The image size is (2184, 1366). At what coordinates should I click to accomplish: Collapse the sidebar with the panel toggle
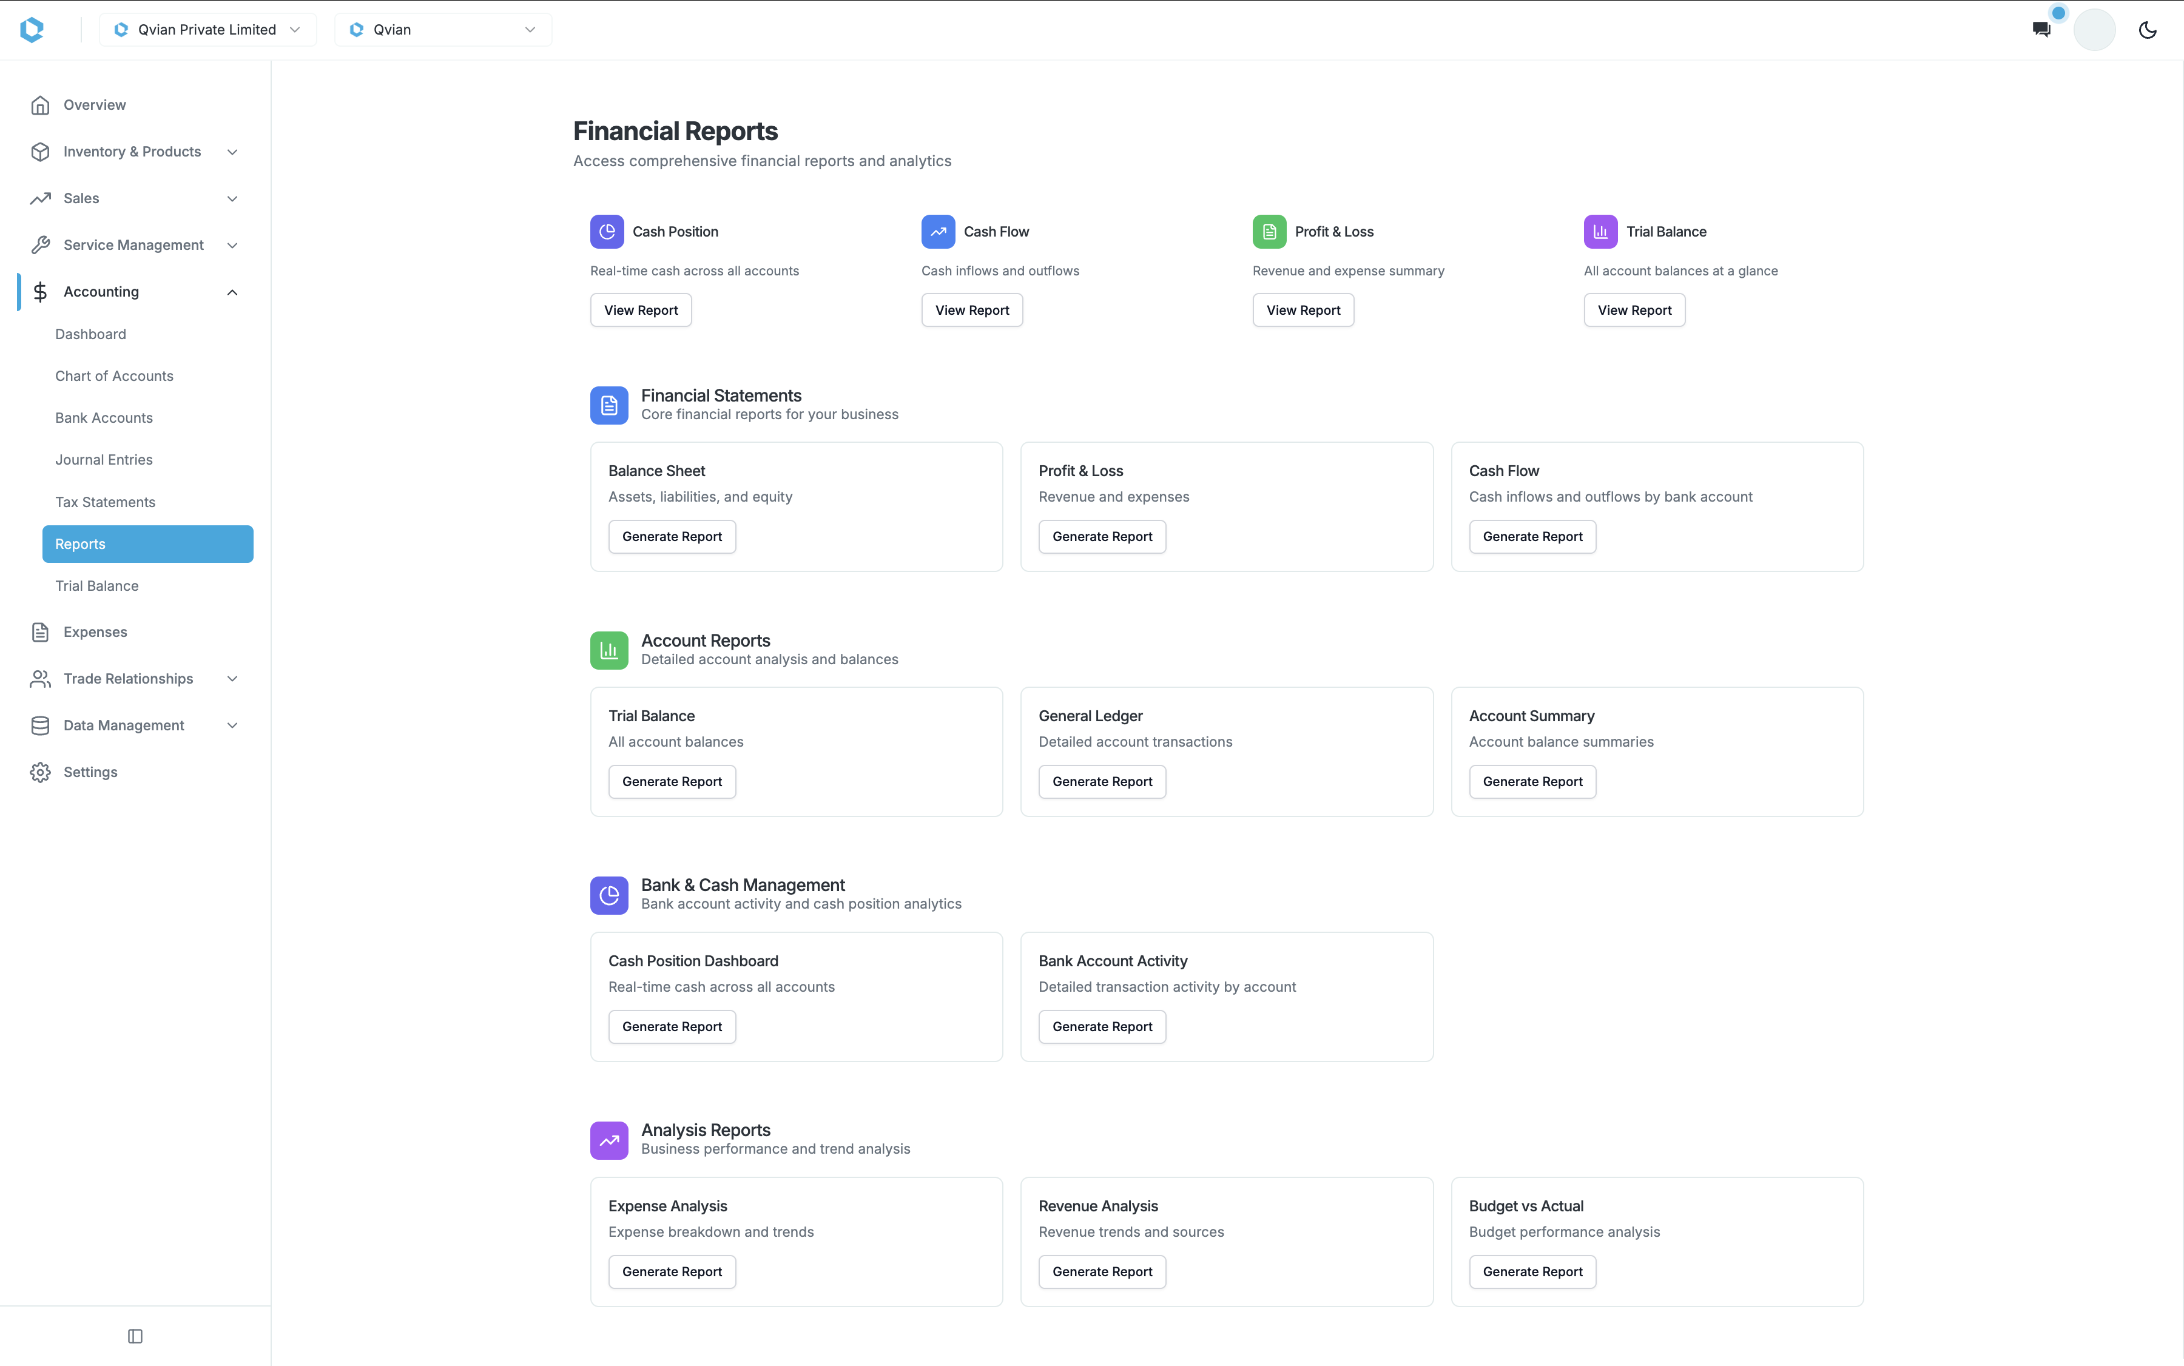(135, 1335)
